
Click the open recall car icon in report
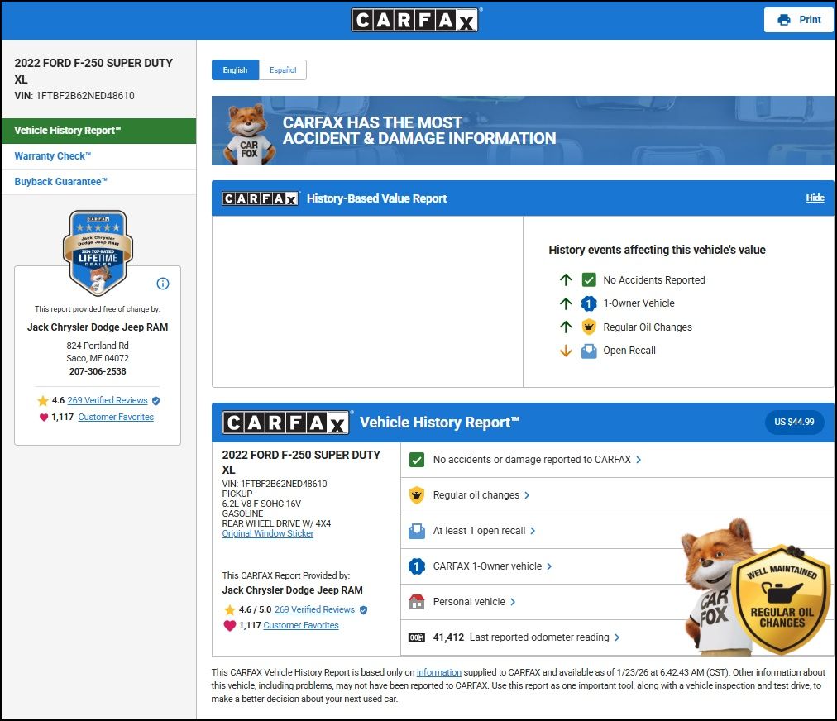coord(417,531)
